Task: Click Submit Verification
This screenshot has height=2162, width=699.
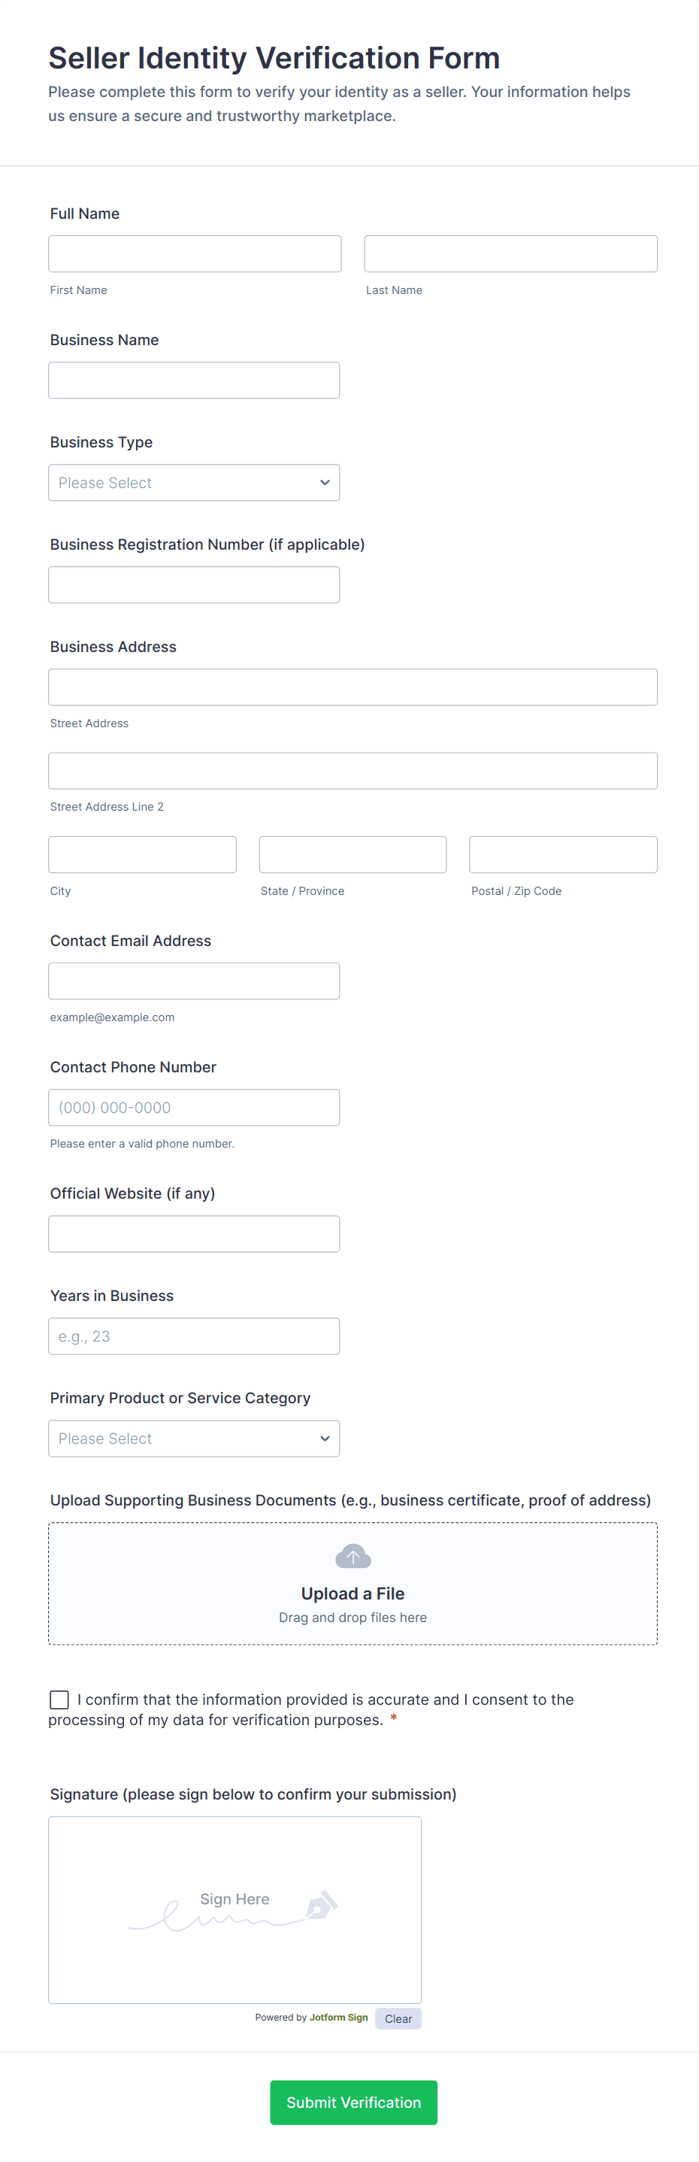Action: [353, 2102]
